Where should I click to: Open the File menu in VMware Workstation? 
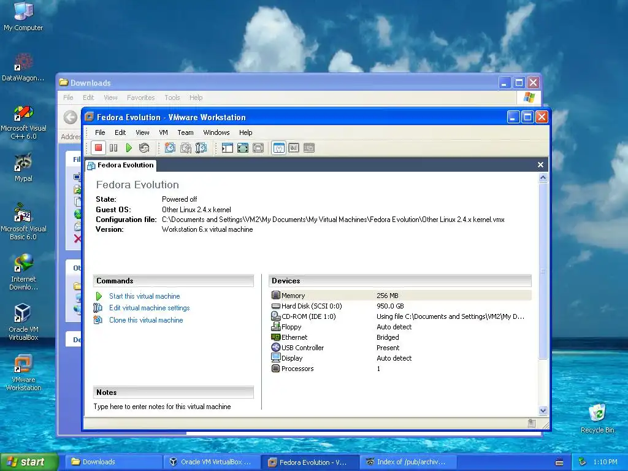pyautogui.click(x=100, y=132)
